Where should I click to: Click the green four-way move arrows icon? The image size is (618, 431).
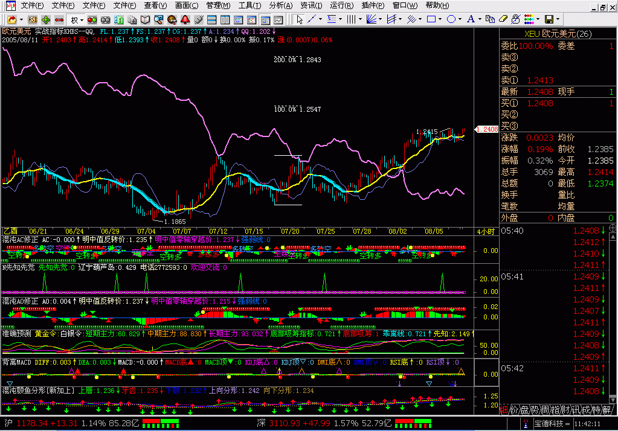[46, 19]
